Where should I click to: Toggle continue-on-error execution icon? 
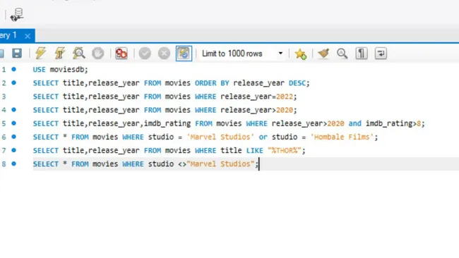tap(121, 54)
